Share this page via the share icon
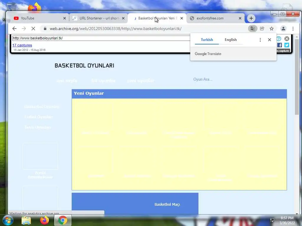The height and width of the screenshot is (226, 302). click(x=262, y=29)
